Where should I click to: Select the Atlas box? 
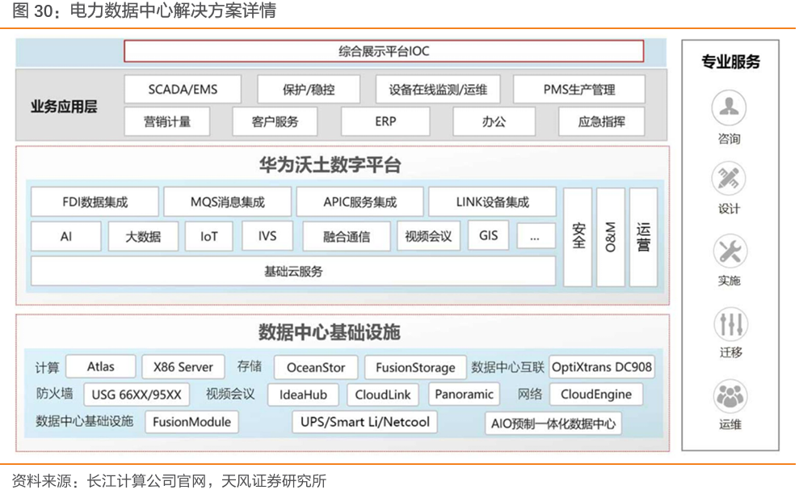click(x=101, y=366)
